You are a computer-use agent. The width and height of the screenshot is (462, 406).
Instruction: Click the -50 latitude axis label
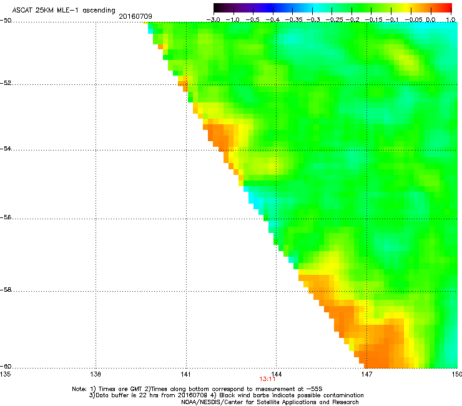[x=6, y=21]
